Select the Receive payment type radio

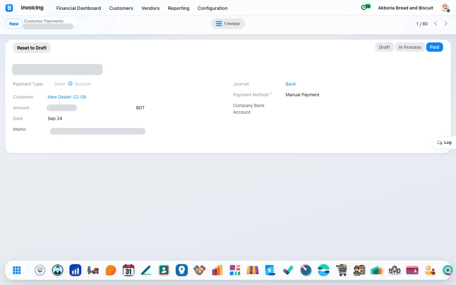[x=70, y=84]
